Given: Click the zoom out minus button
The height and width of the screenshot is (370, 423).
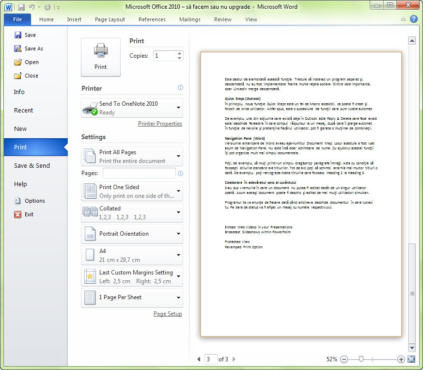Looking at the screenshot, I should [344, 359].
